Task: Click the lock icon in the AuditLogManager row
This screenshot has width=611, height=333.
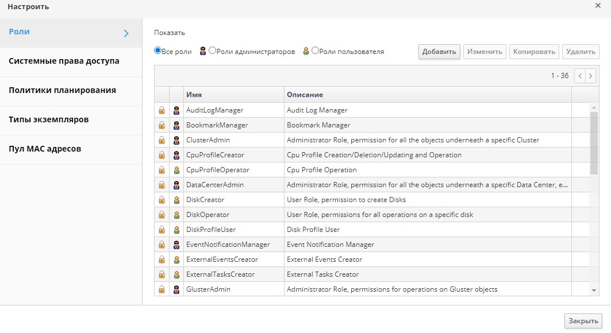Action: pos(162,110)
